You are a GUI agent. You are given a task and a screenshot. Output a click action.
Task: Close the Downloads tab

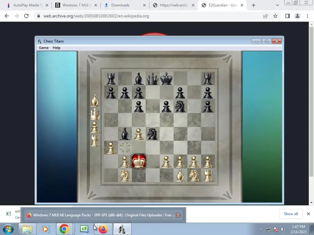144,5
